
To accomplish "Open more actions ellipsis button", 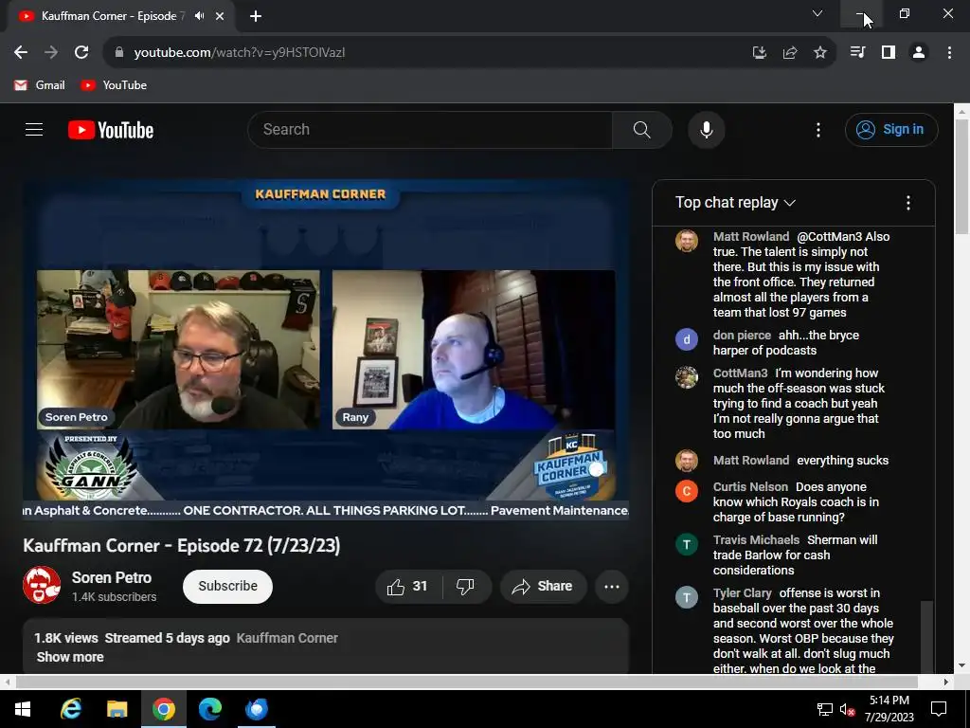I will click(x=612, y=586).
